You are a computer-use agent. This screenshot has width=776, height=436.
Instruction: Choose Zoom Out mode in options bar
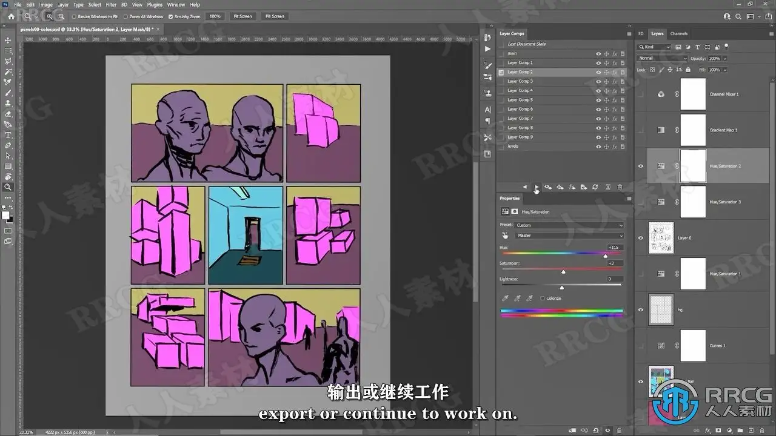[61, 16]
